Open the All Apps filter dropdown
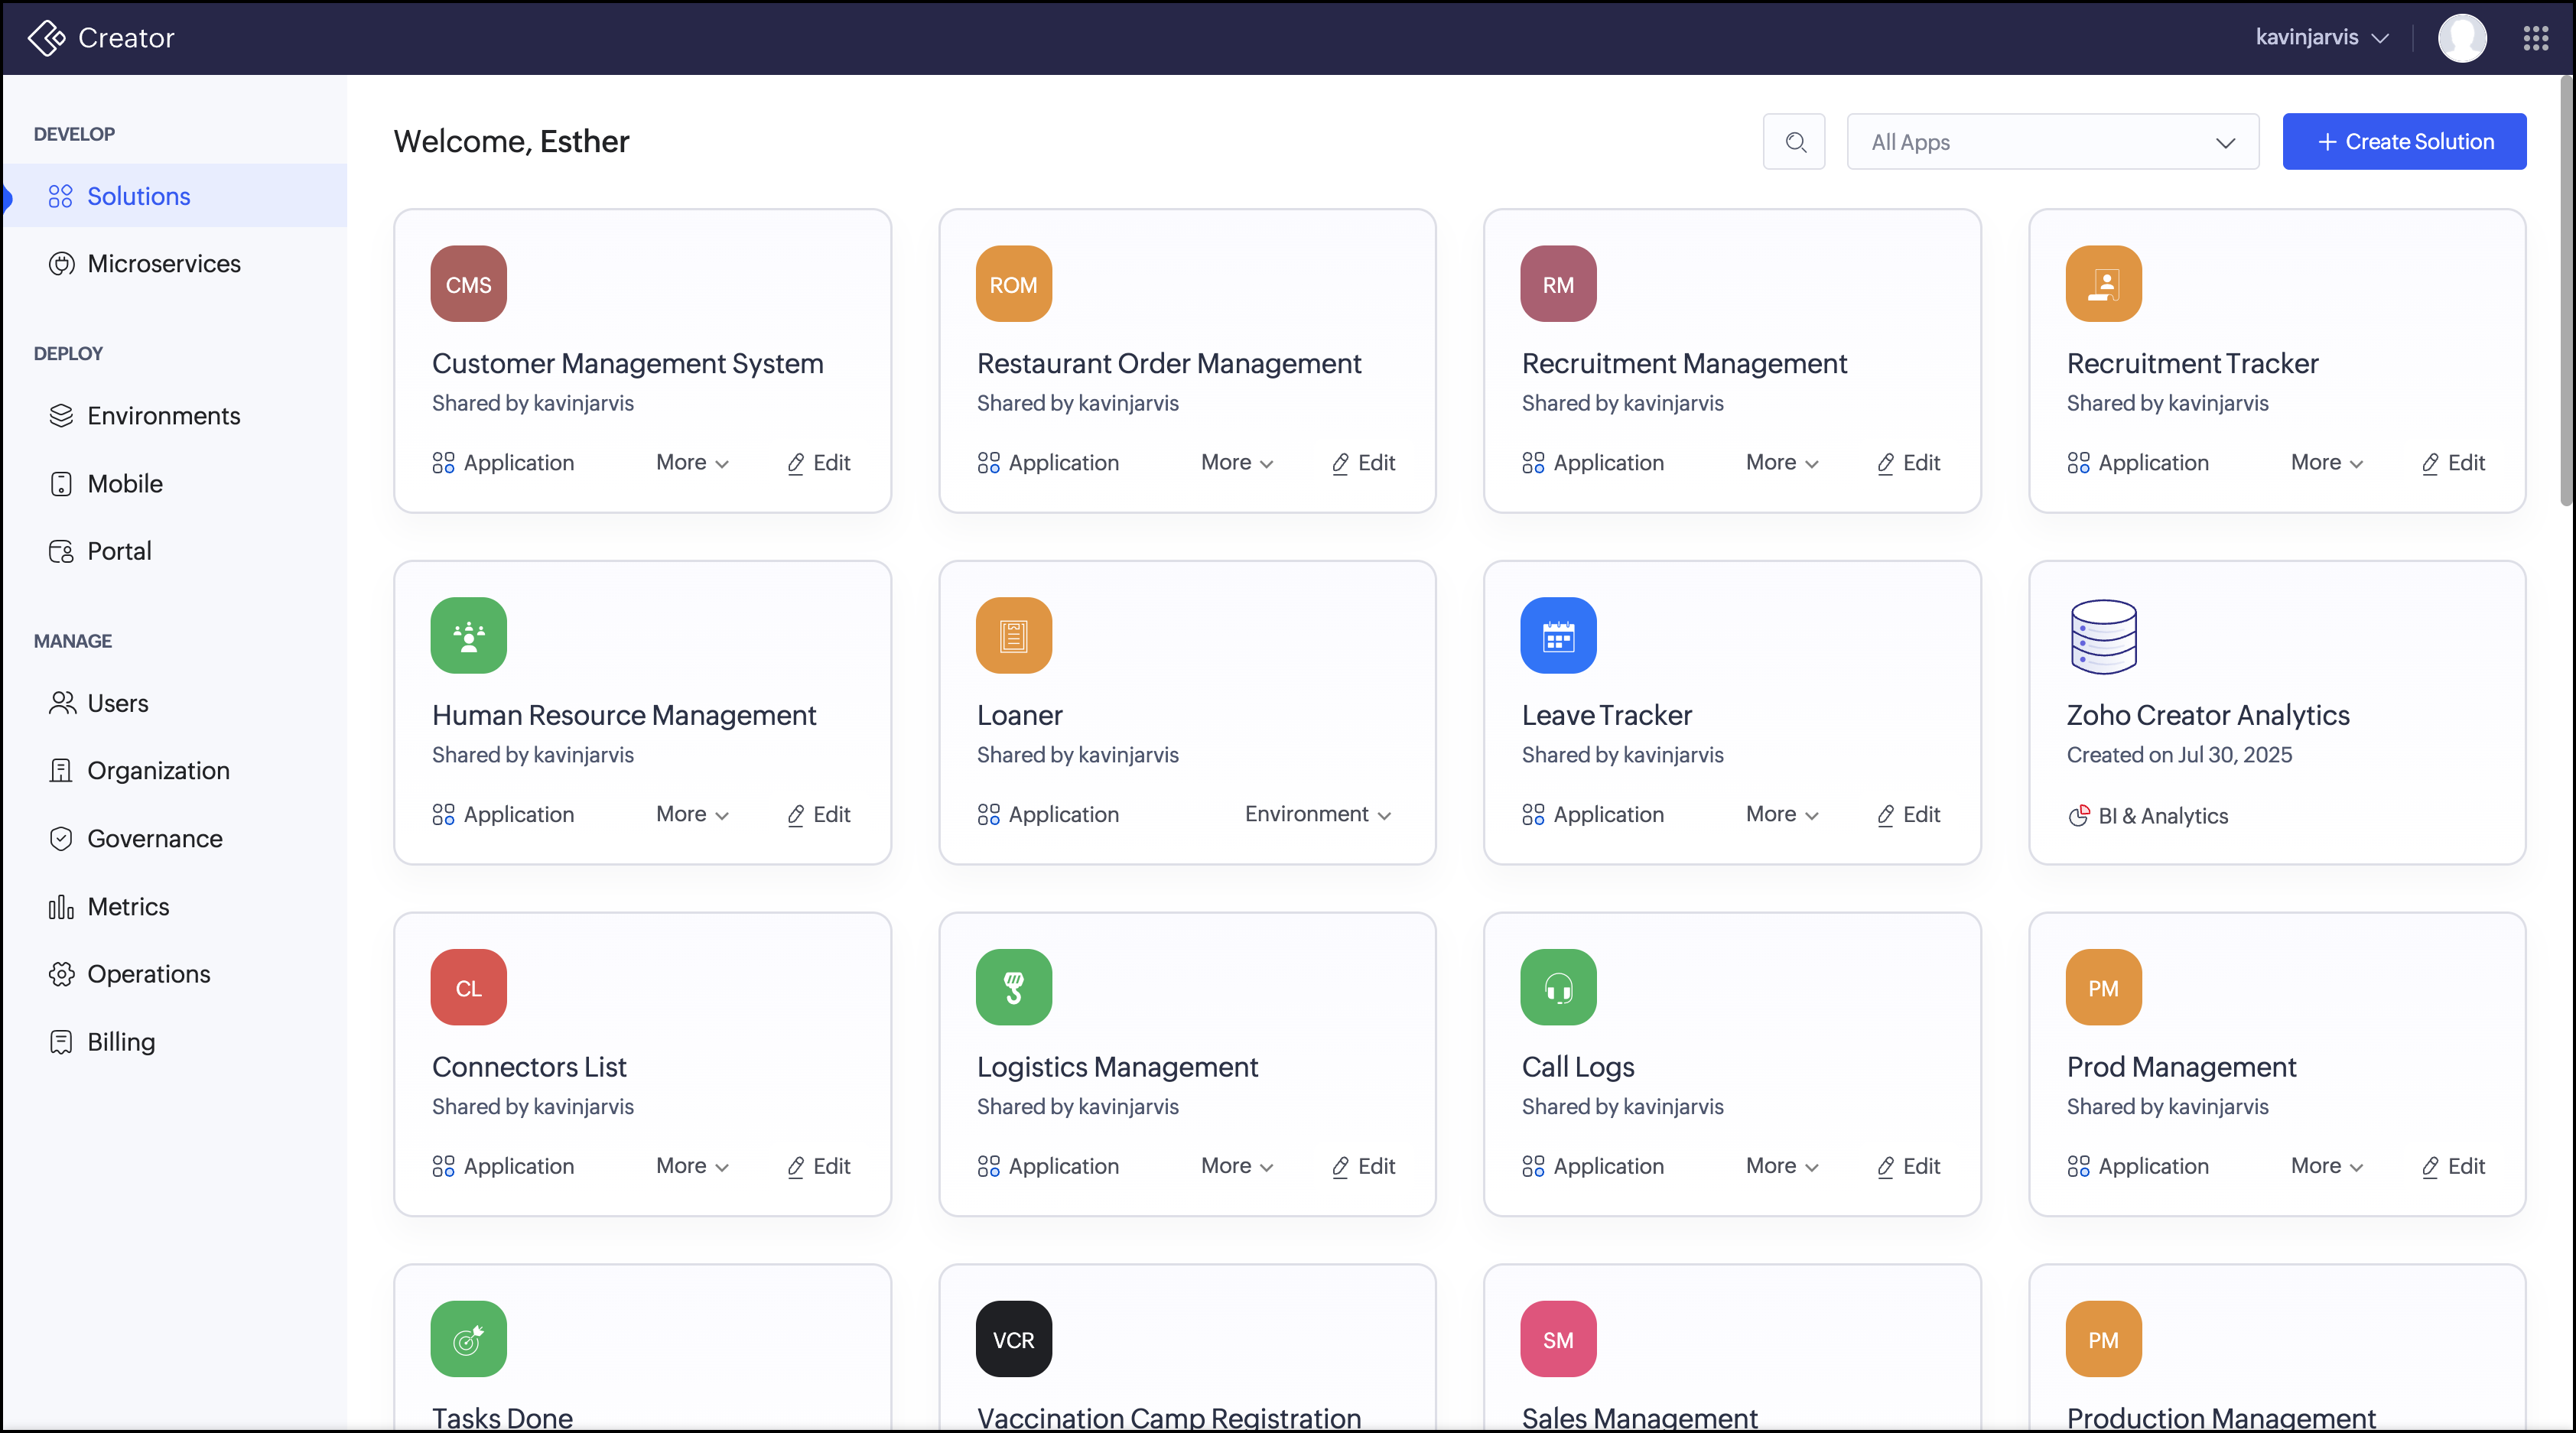 2052,142
